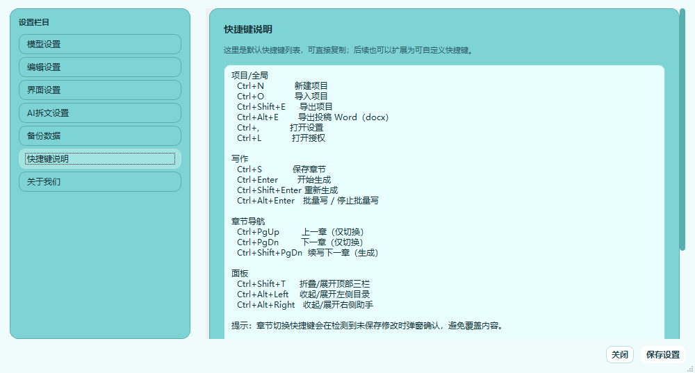Click the Ctrl+Alt+Left 左侧目录 line
This screenshot has width=695, height=373.
click(x=303, y=295)
